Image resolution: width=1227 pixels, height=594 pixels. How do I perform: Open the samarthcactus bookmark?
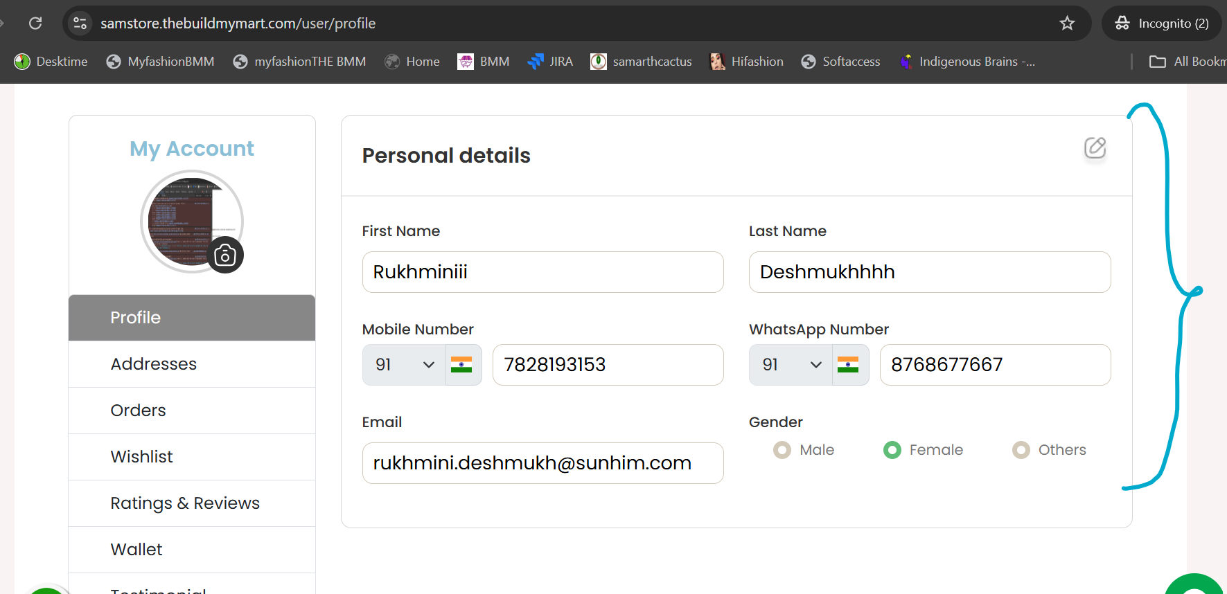coord(641,62)
